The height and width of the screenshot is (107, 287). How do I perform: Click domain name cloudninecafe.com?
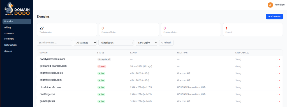[50, 87]
